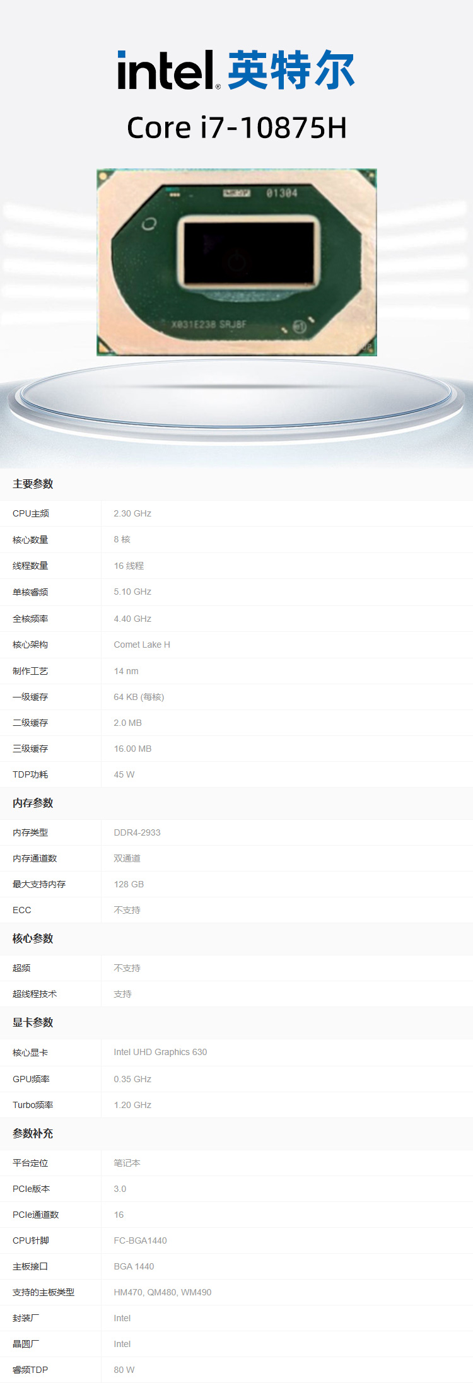The width and height of the screenshot is (473, 1383).
Task: Select the 全核频率 value 4.40 GHz
Action: click(132, 619)
